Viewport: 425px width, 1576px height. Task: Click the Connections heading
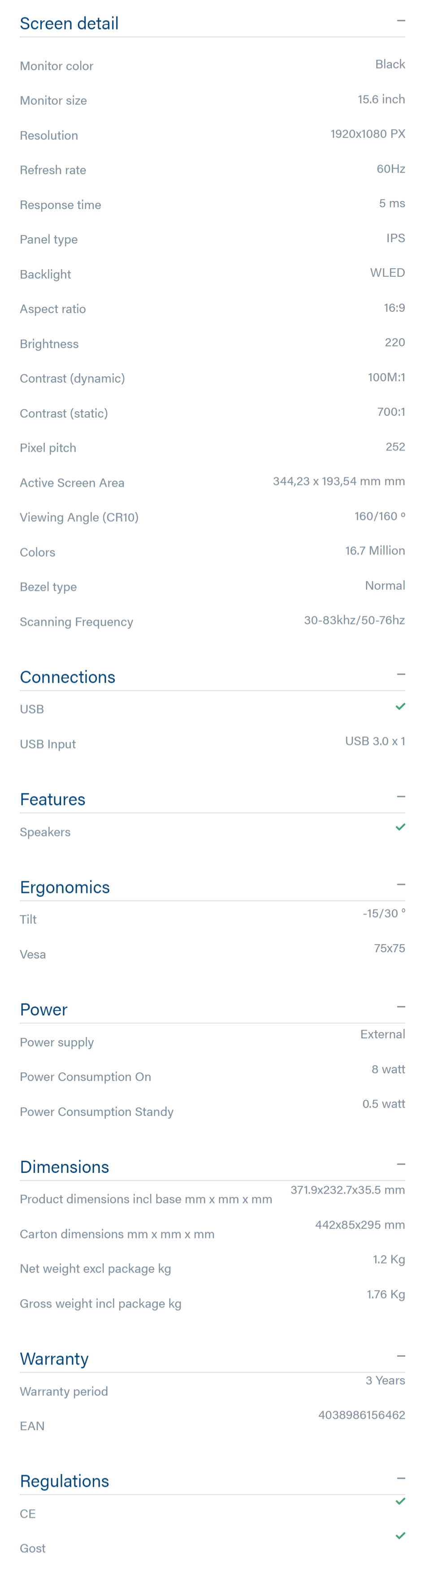[67, 677]
